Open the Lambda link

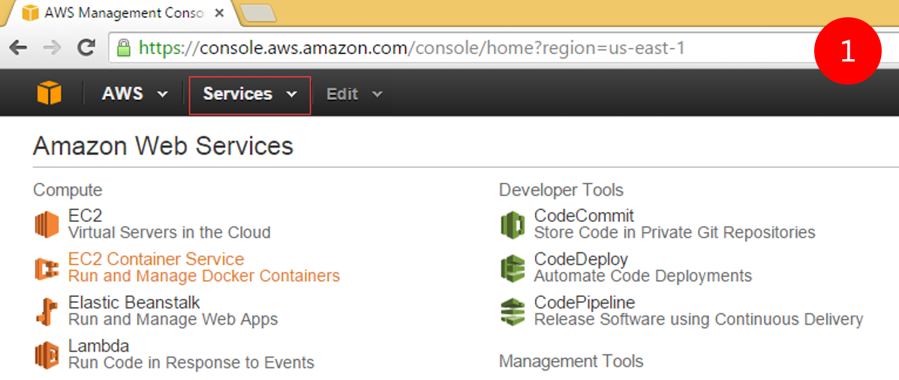98,346
